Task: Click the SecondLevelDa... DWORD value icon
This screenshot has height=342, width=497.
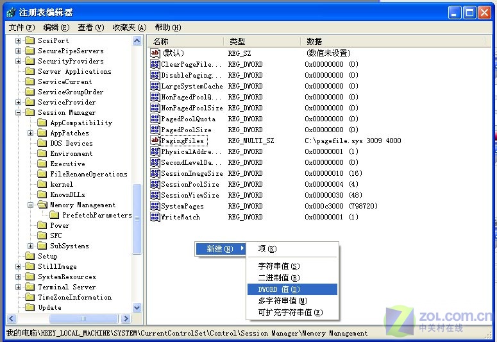Action: pos(155,162)
